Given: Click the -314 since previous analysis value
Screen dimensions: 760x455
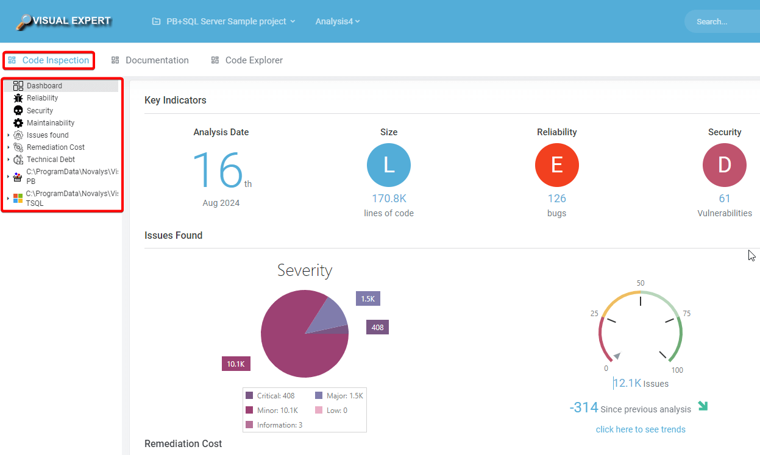Looking at the screenshot, I should coord(584,407).
